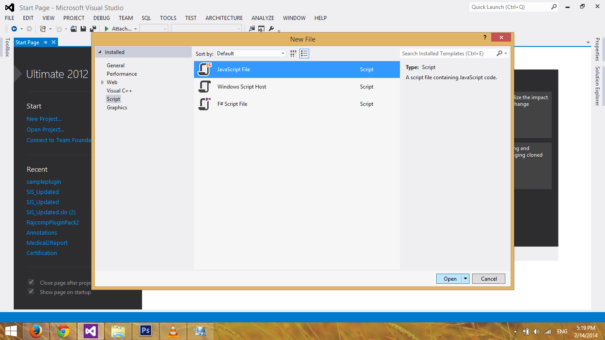The image size is (605, 340).
Task: Click the volume speaker icon in system tray
Action: [537, 332]
